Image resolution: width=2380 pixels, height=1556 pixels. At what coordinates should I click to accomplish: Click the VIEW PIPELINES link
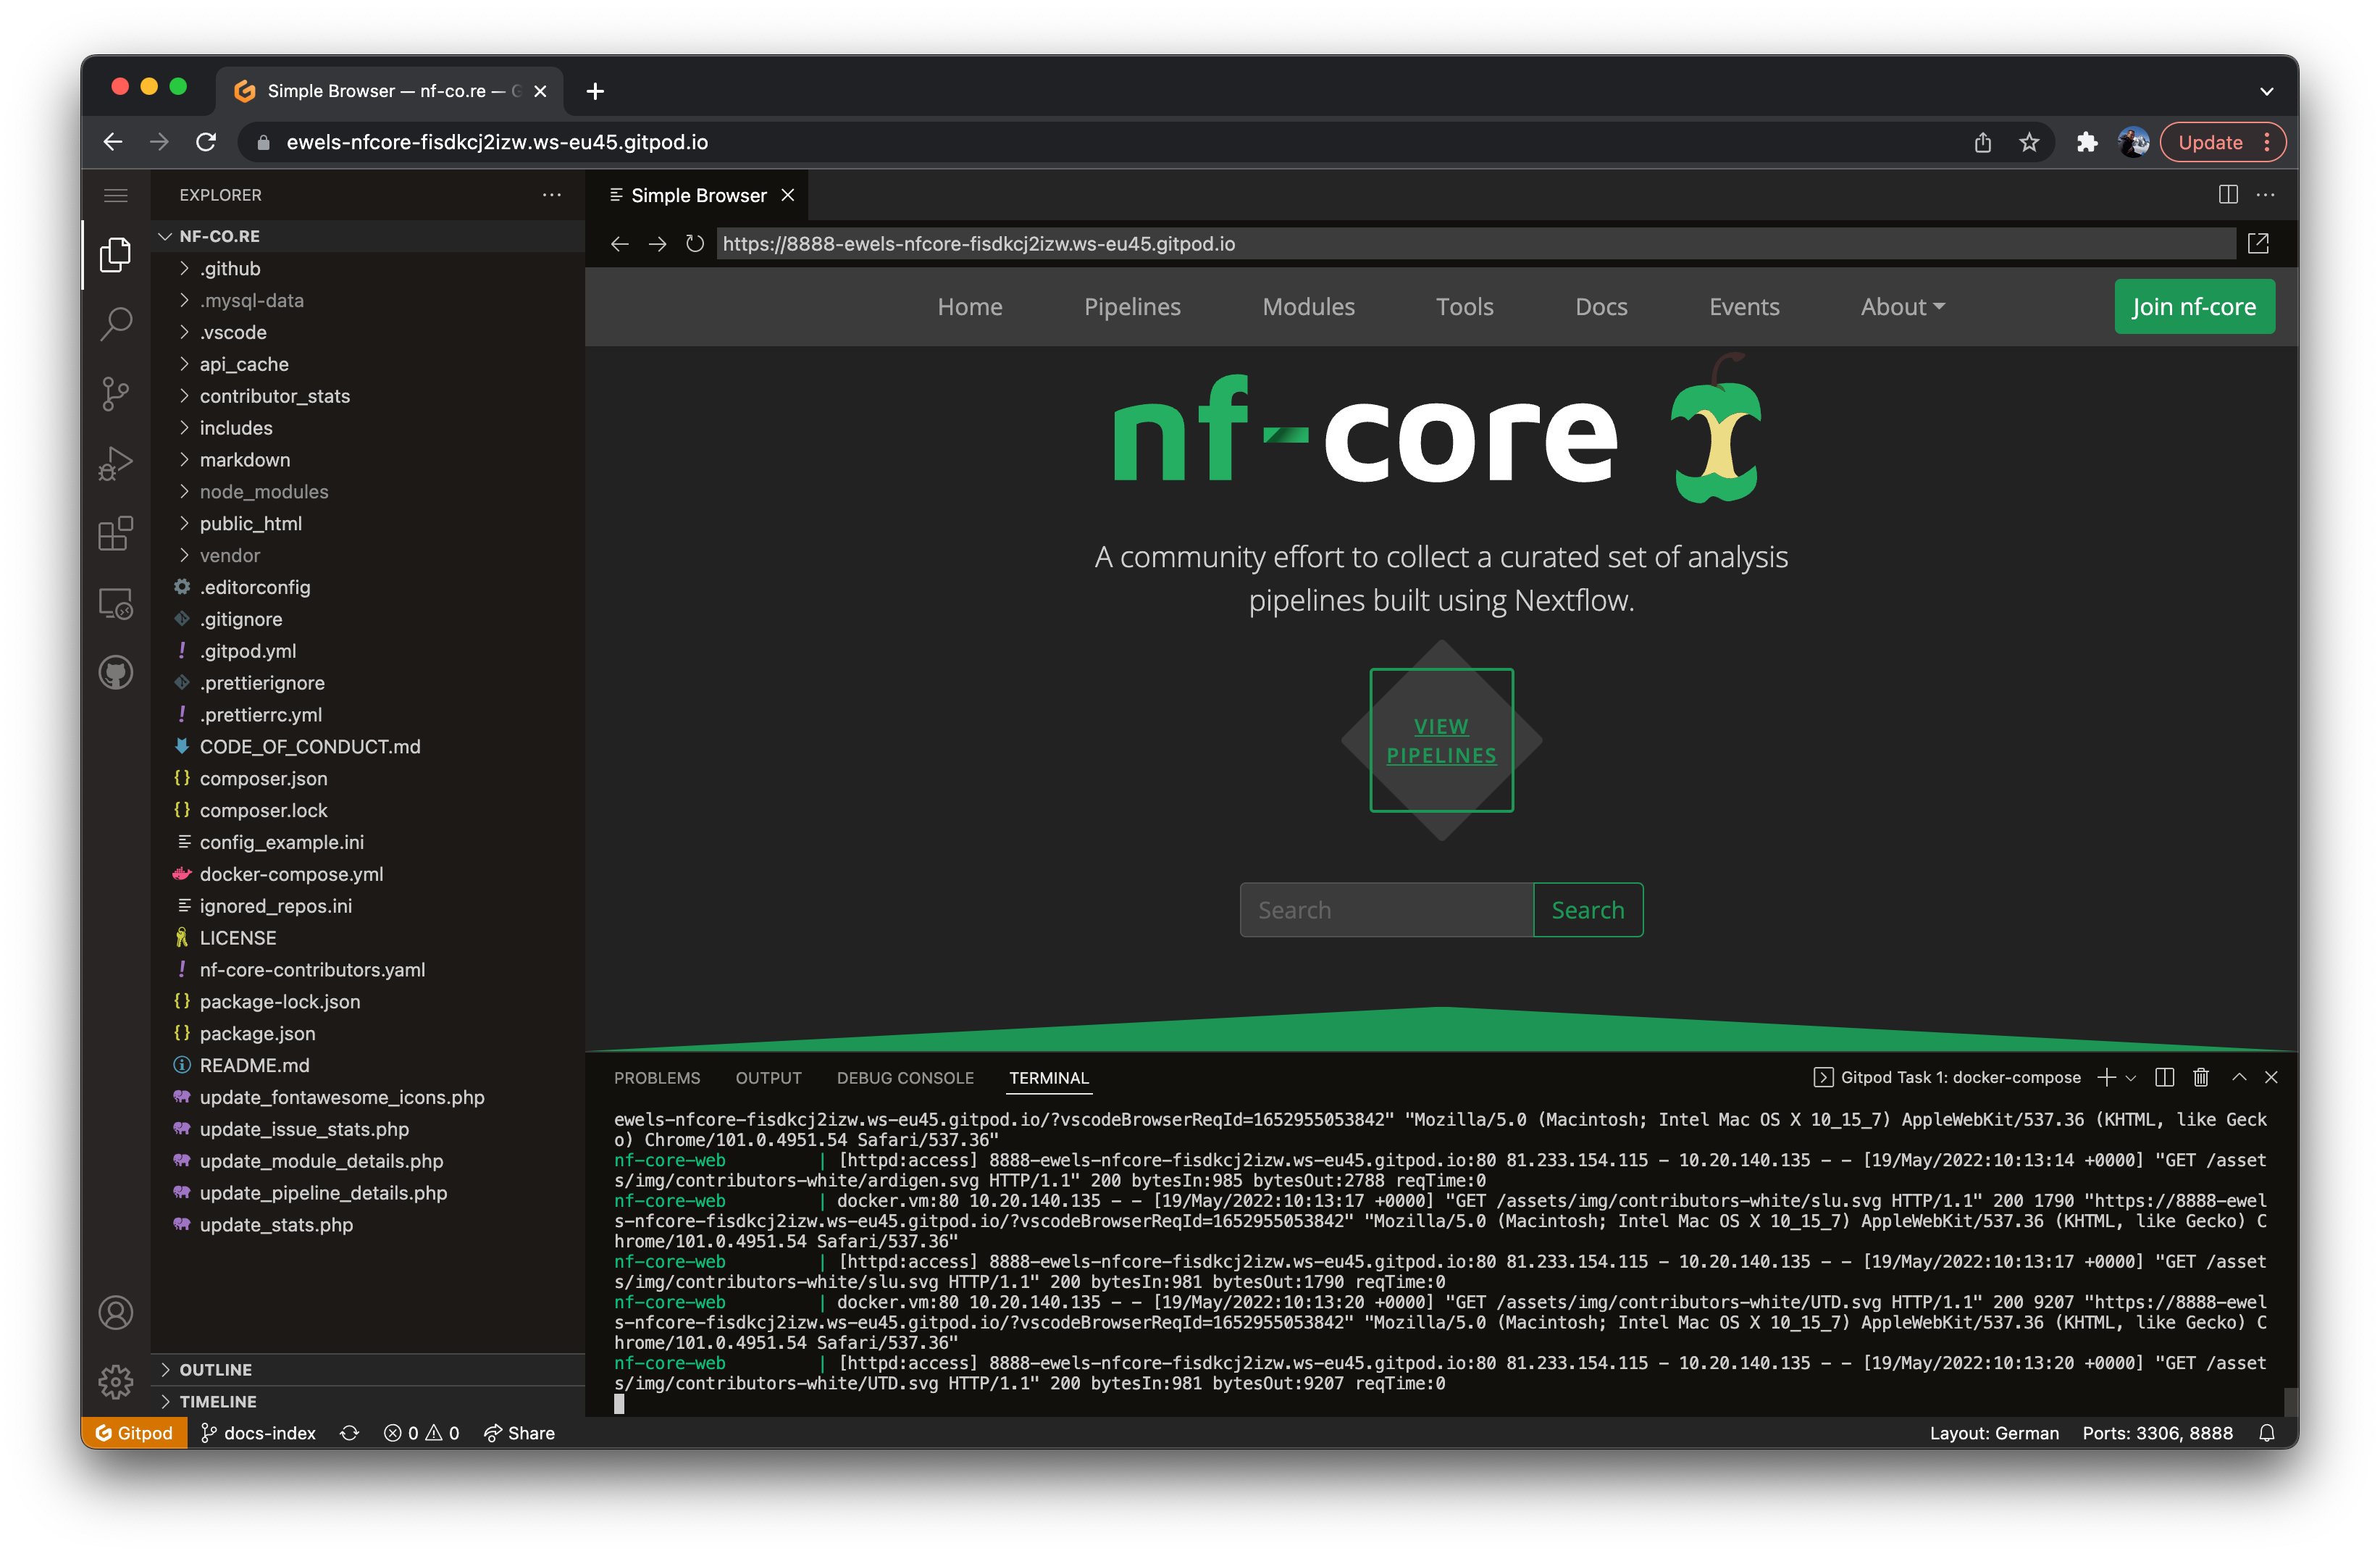coord(1441,740)
